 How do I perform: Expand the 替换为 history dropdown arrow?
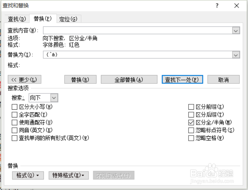click(236, 55)
